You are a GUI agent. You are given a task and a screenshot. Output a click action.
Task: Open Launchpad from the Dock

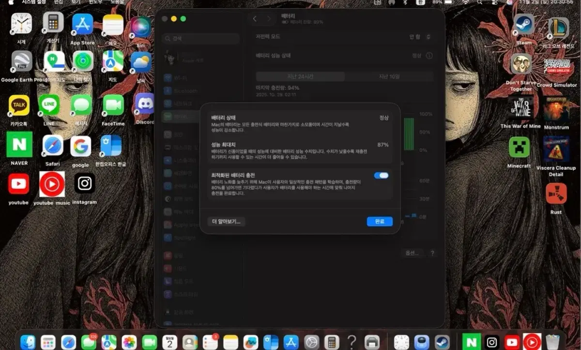tap(48, 342)
